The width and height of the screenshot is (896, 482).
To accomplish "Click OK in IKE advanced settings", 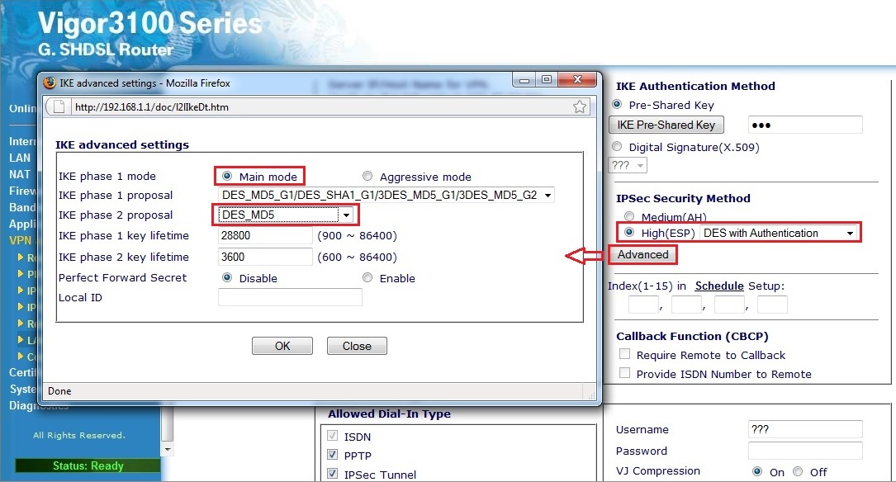I will (x=282, y=346).
